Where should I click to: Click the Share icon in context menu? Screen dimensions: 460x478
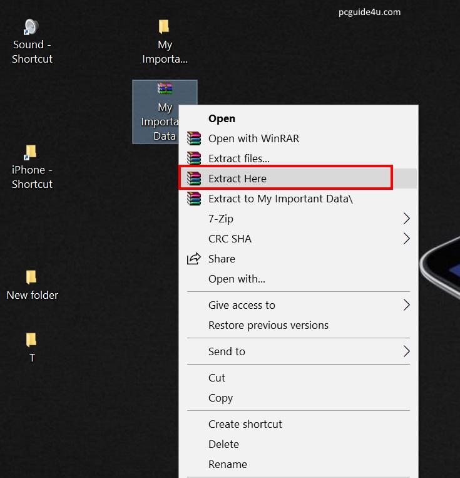tap(195, 259)
